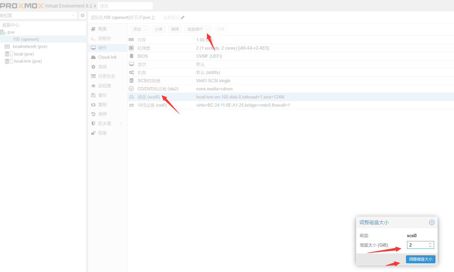This screenshot has height=272, width=454.
Task: Click the 调整磁盘大小 confirm button
Action: 420,259
